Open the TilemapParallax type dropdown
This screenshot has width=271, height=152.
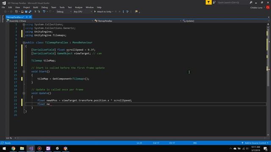(x=138, y=21)
